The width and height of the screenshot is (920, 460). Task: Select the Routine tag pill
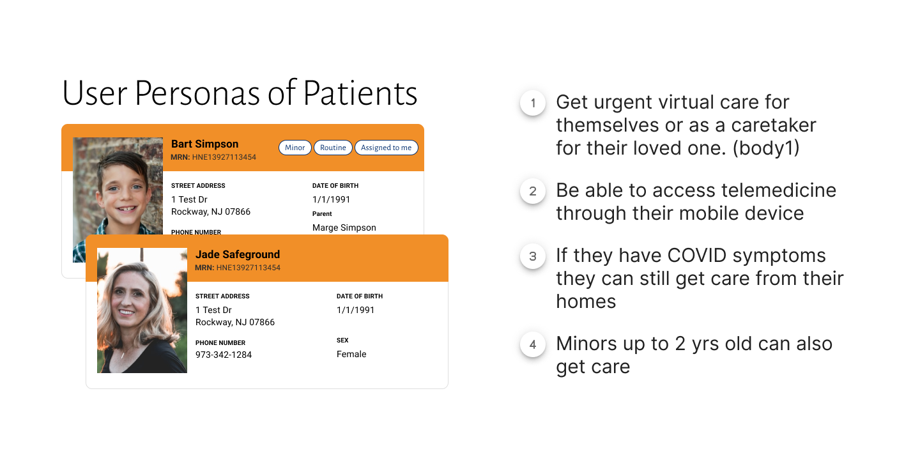[x=333, y=148]
